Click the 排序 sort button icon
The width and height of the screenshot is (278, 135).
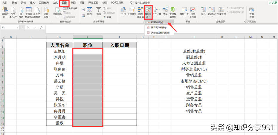pyautogui.click(x=89, y=10)
